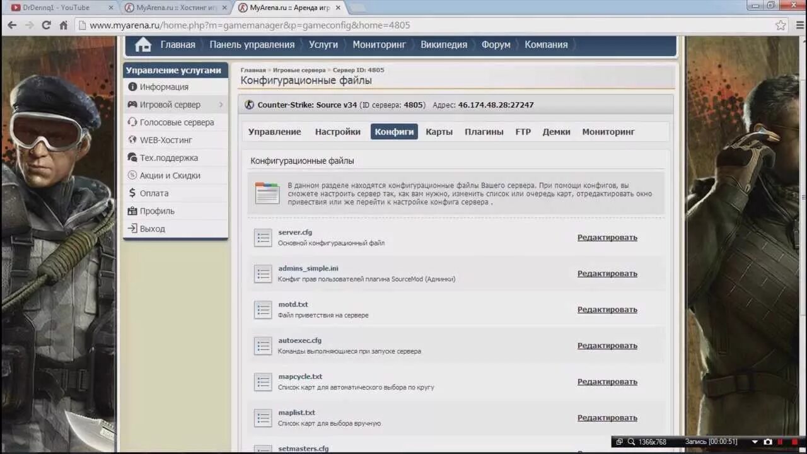Click the browser home button
Image resolution: width=807 pixels, height=454 pixels.
tap(63, 25)
